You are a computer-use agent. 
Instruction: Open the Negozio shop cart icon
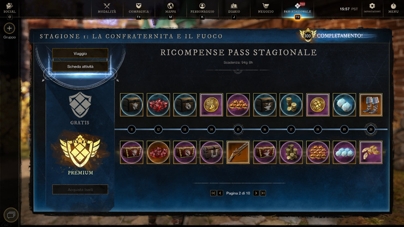[265, 5]
